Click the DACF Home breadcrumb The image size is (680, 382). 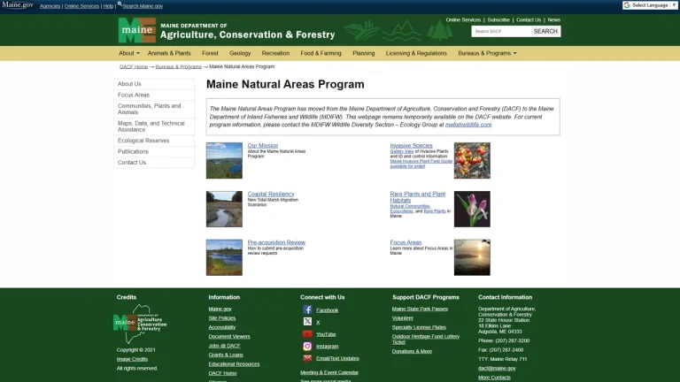(x=134, y=66)
